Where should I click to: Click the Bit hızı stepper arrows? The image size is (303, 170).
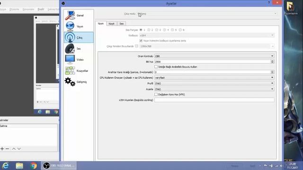272,62
